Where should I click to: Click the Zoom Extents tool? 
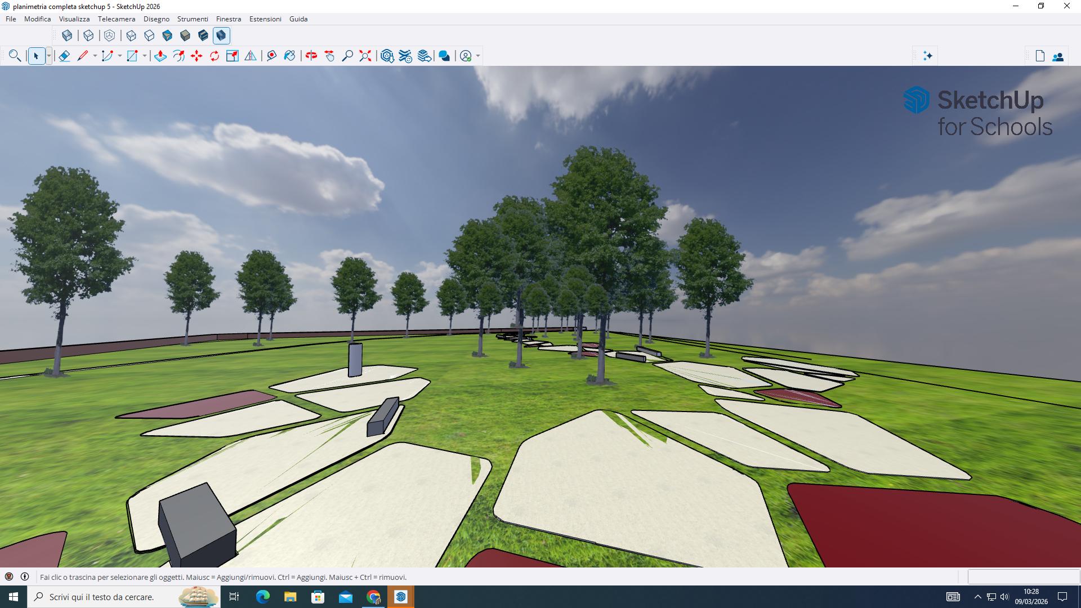365,56
